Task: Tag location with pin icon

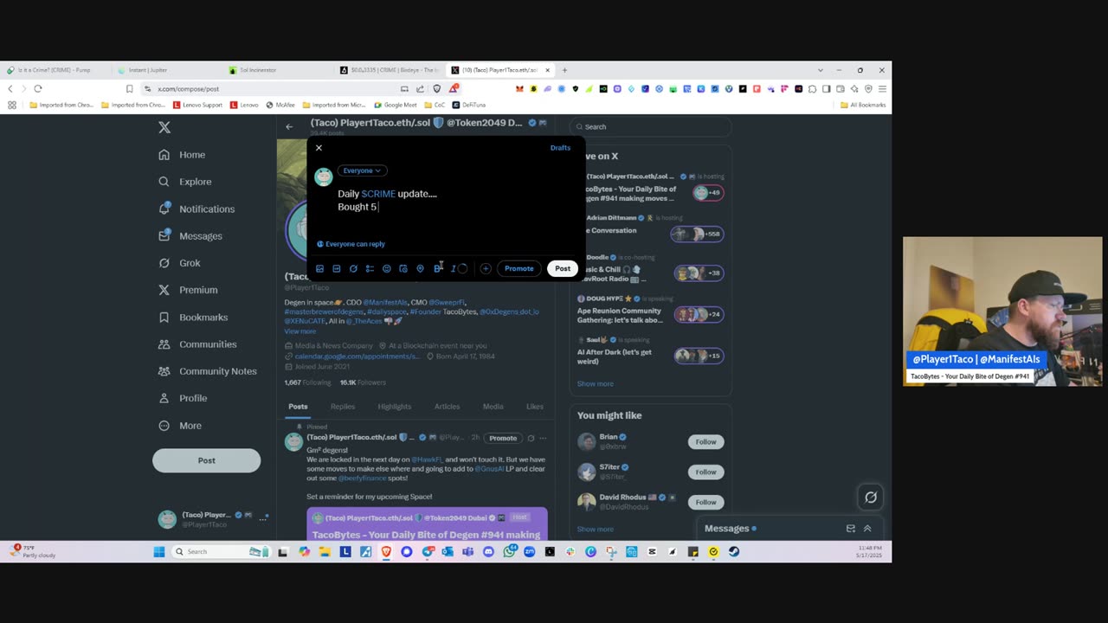Action: (421, 268)
